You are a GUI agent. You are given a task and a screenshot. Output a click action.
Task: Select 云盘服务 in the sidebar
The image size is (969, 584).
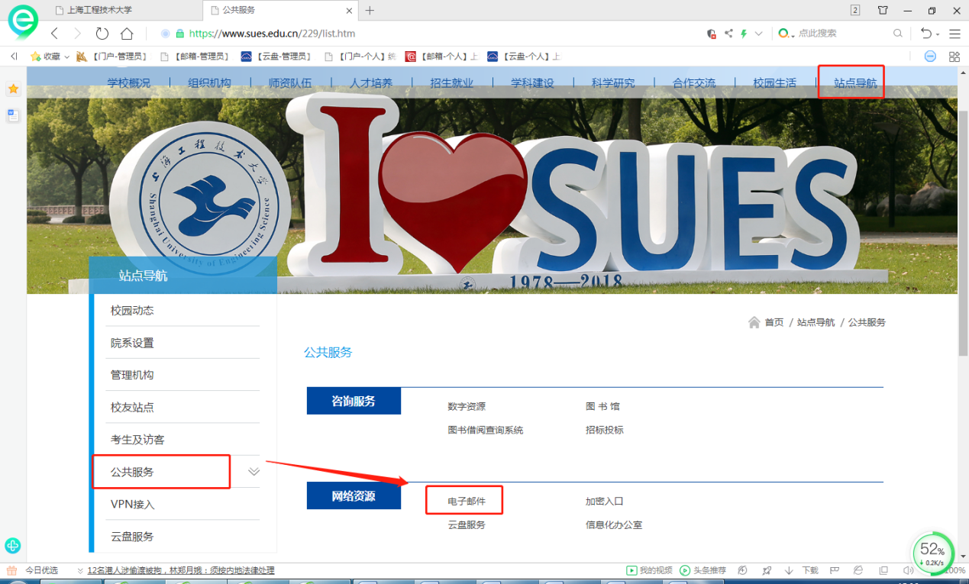(x=132, y=537)
